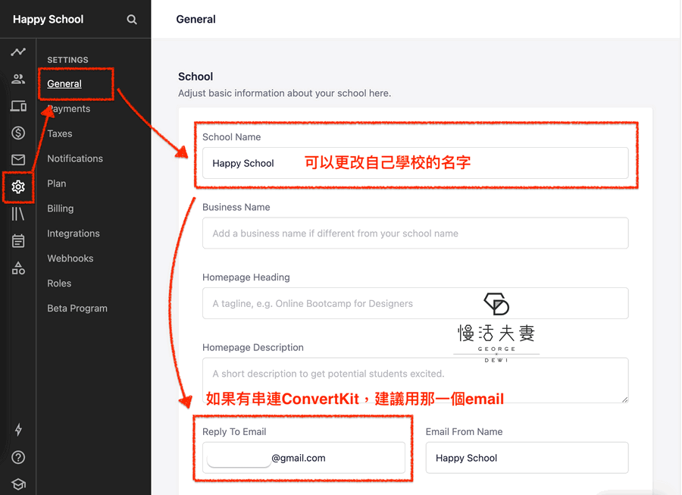Go to Taxes settings
The height and width of the screenshot is (495, 682).
(x=60, y=133)
